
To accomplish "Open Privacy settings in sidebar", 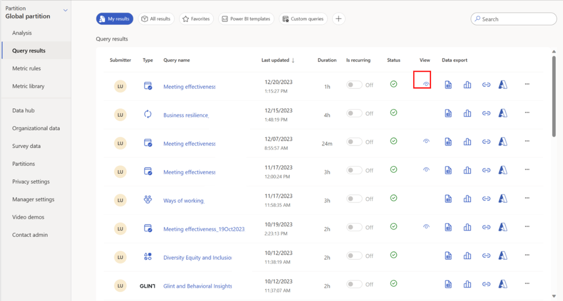I will click(x=31, y=182).
